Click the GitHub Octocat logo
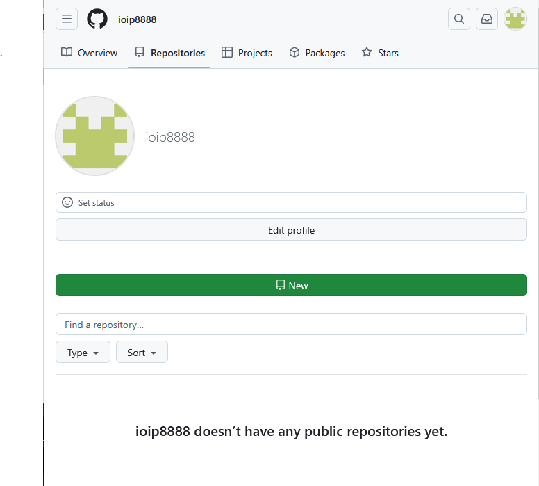 pos(97,19)
